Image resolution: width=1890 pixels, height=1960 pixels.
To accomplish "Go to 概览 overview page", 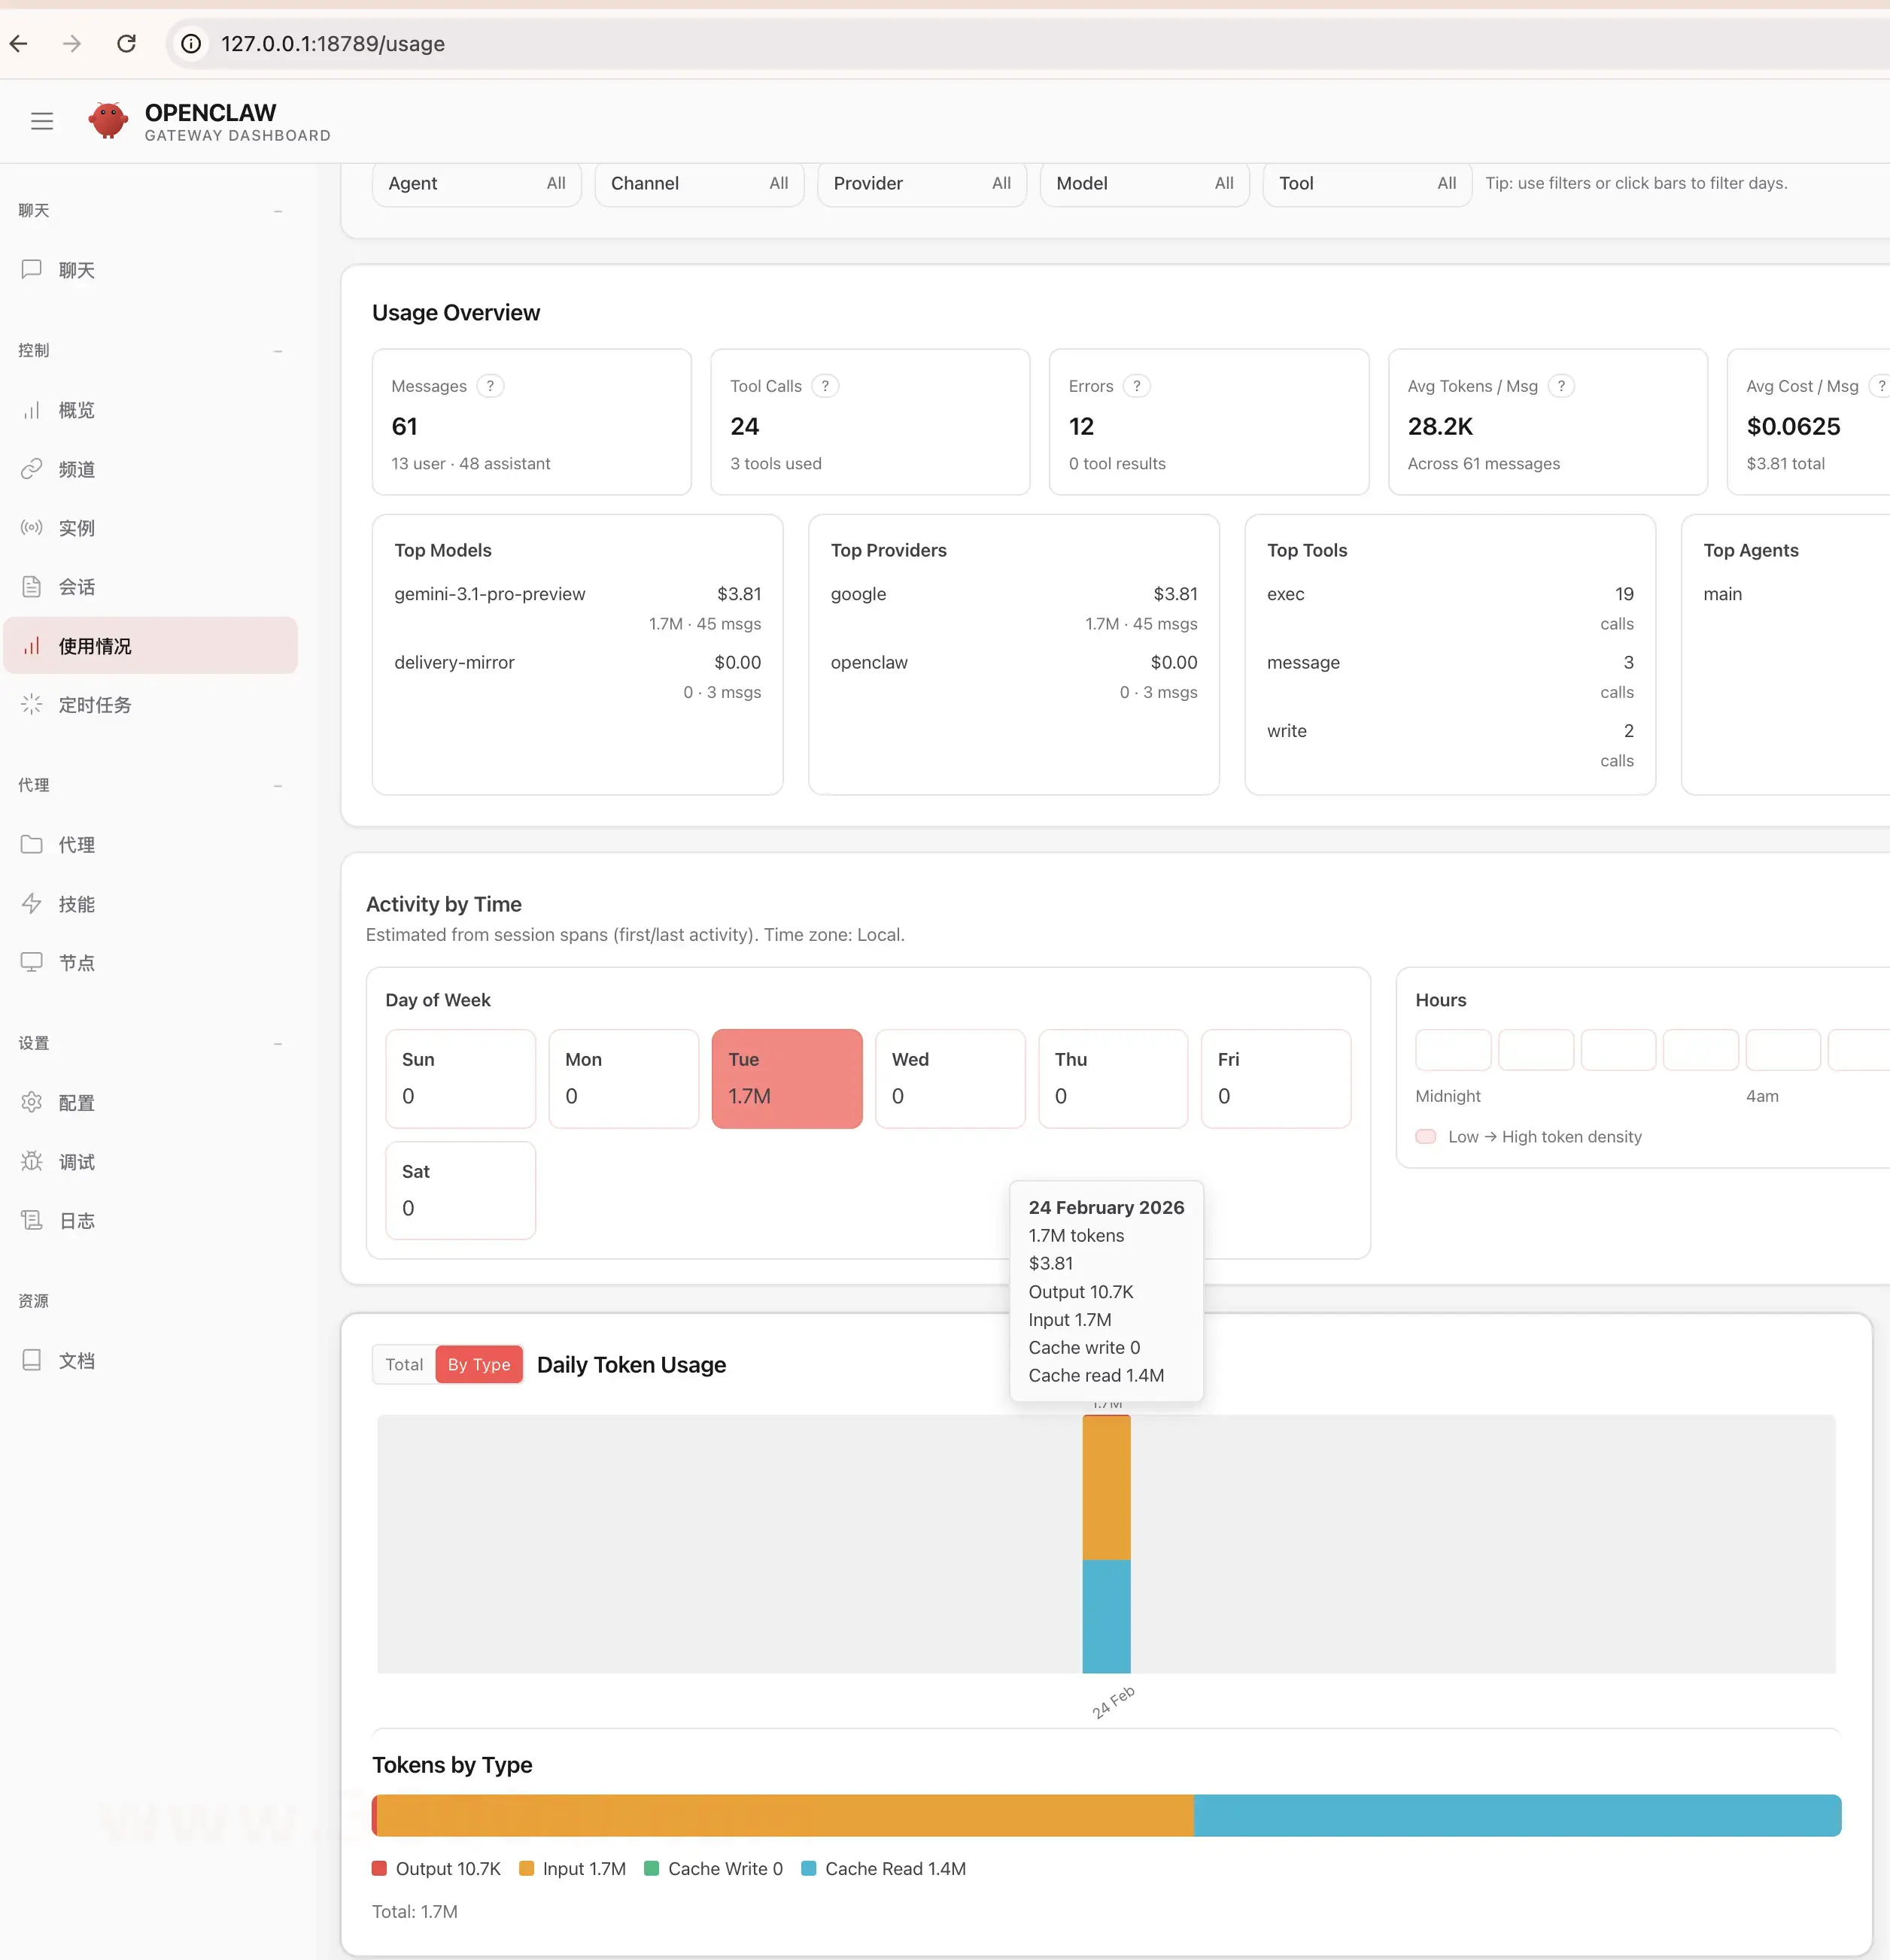I will [76, 410].
